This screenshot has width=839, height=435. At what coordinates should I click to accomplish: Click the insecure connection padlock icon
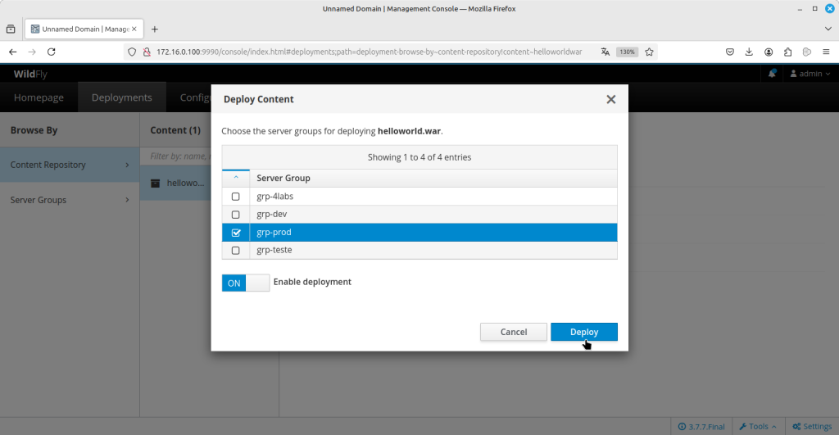tap(147, 52)
